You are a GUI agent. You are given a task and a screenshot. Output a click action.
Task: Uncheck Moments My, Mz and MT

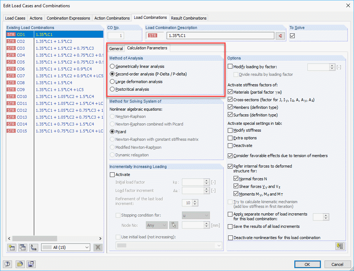pos(236,194)
